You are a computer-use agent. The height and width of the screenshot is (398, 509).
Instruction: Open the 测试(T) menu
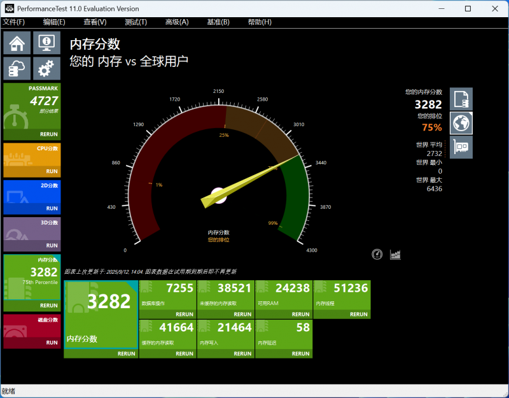[x=136, y=22]
